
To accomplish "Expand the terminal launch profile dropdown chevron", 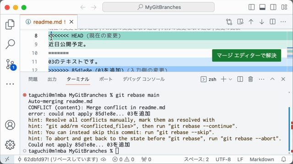I will 230,79.
